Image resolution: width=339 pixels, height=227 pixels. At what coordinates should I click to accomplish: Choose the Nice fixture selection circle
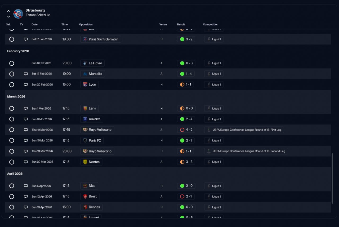[x=12, y=186]
